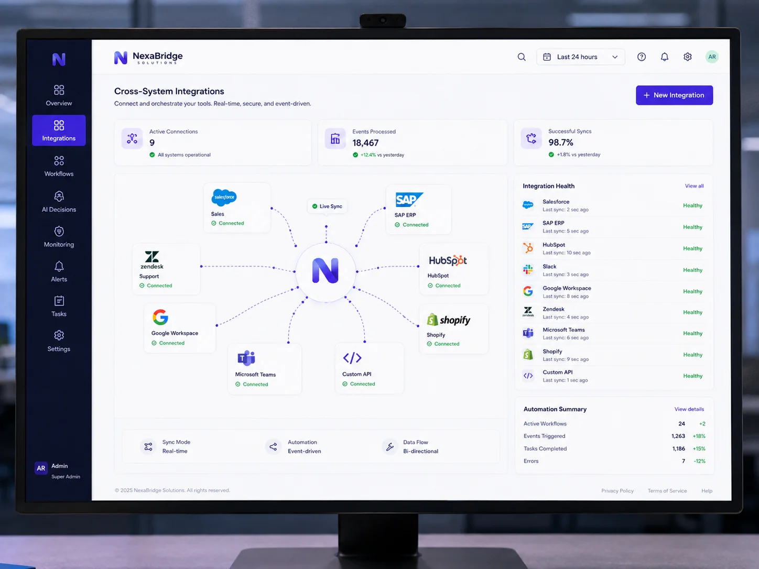Click the AR user avatar in header
The image size is (759, 569).
[712, 57]
